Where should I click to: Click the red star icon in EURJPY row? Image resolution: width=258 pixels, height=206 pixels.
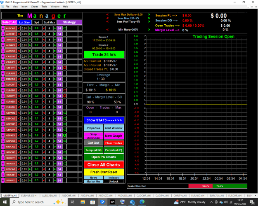(x=65, y=96)
